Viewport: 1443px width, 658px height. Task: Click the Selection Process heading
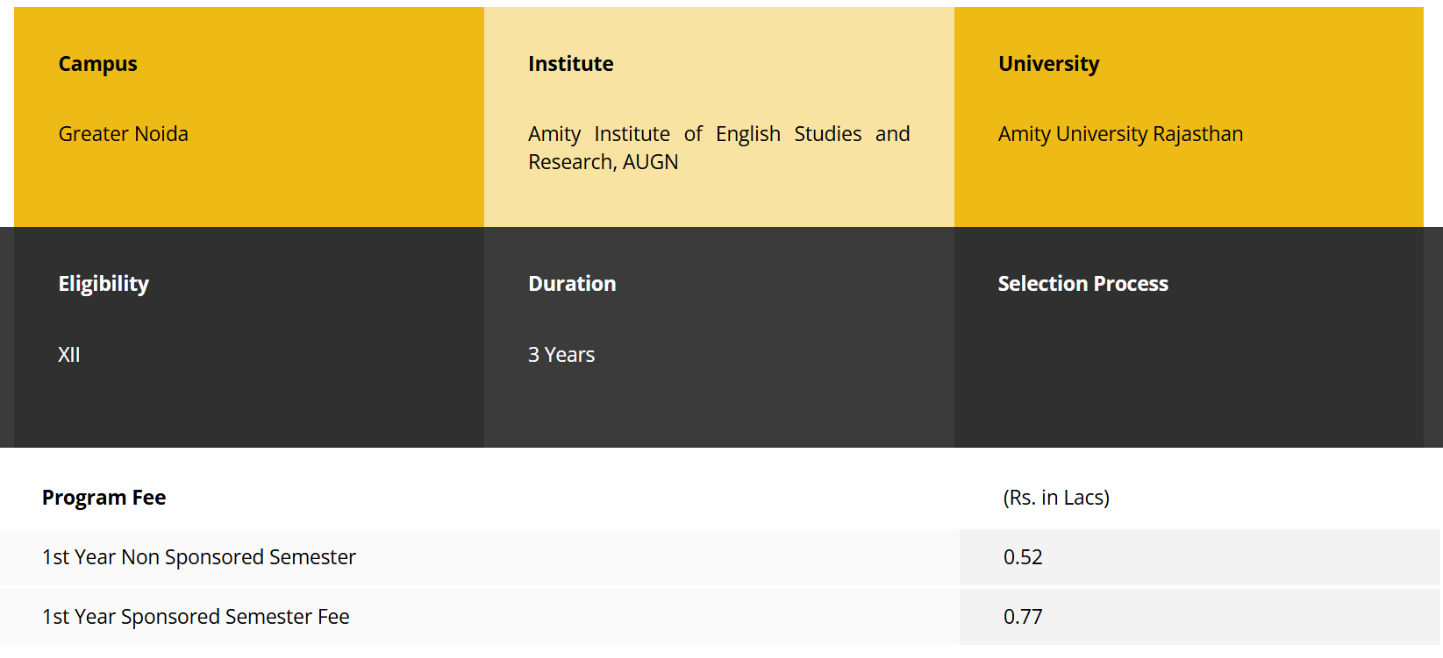point(1082,284)
